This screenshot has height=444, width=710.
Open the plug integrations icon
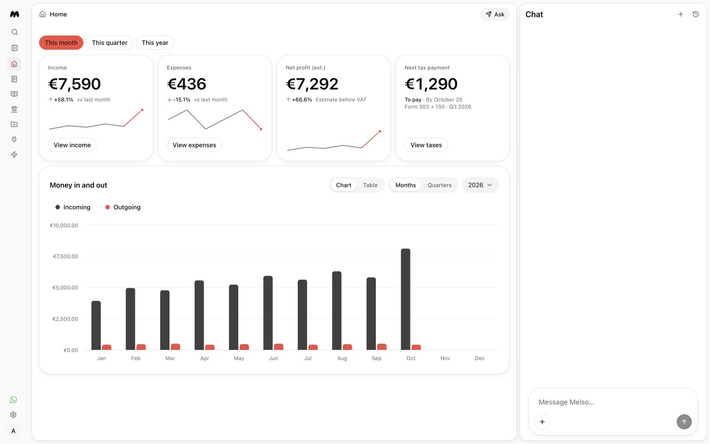click(x=14, y=139)
